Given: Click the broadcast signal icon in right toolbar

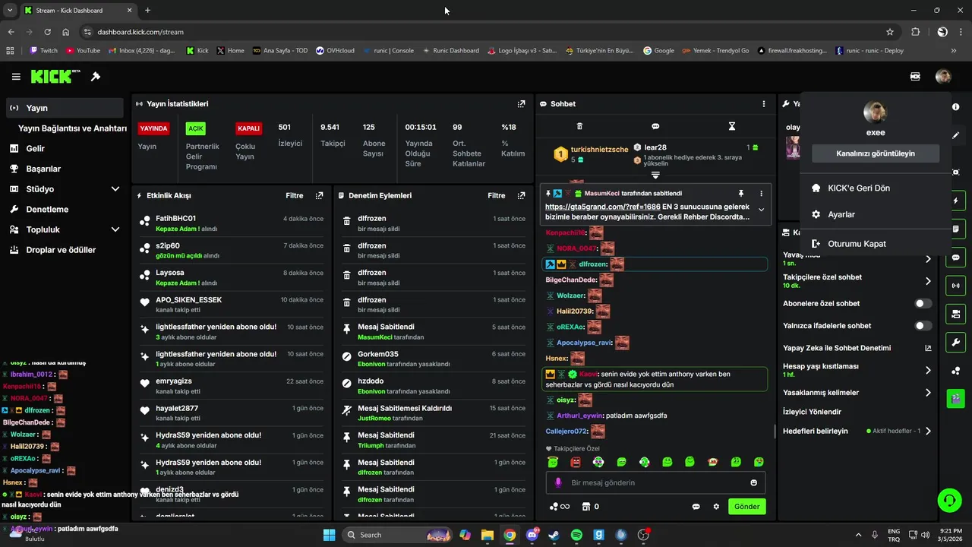Looking at the screenshot, I should [955, 286].
